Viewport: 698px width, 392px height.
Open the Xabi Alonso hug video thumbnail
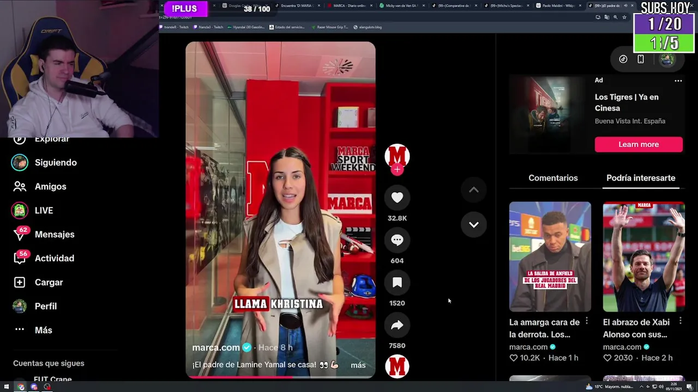coord(643,256)
